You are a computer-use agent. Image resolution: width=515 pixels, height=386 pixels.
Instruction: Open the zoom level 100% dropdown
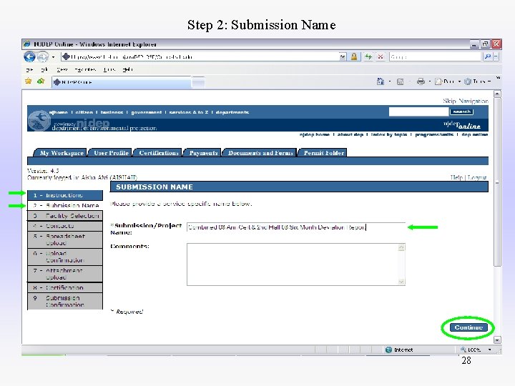point(490,350)
